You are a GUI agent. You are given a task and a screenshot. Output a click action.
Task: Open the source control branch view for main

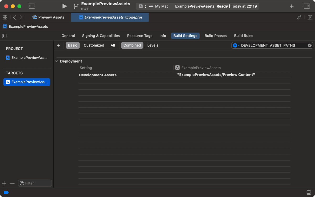click(x=75, y=6)
